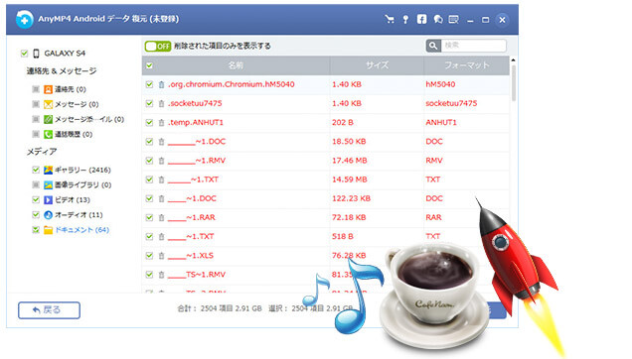Viewport: 632px width, 359px height.
Task: Select file name .socketuu7475
Action: [x=195, y=103]
